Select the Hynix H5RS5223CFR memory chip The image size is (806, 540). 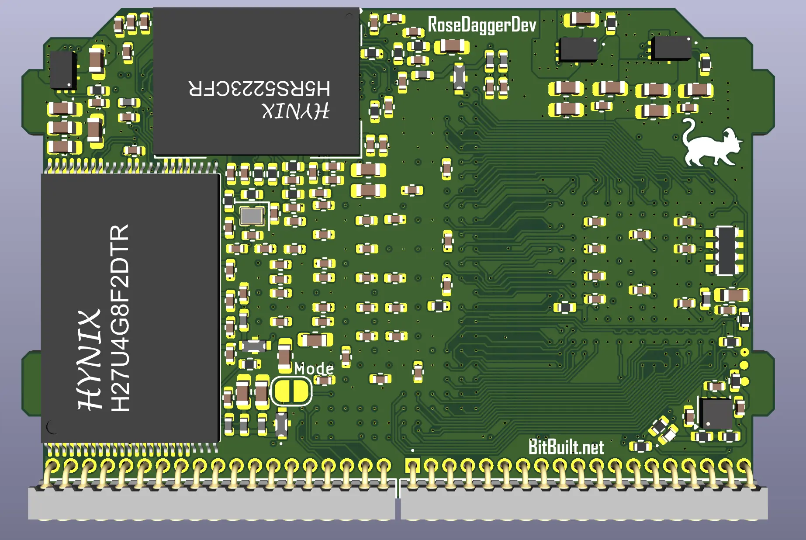pos(256,82)
